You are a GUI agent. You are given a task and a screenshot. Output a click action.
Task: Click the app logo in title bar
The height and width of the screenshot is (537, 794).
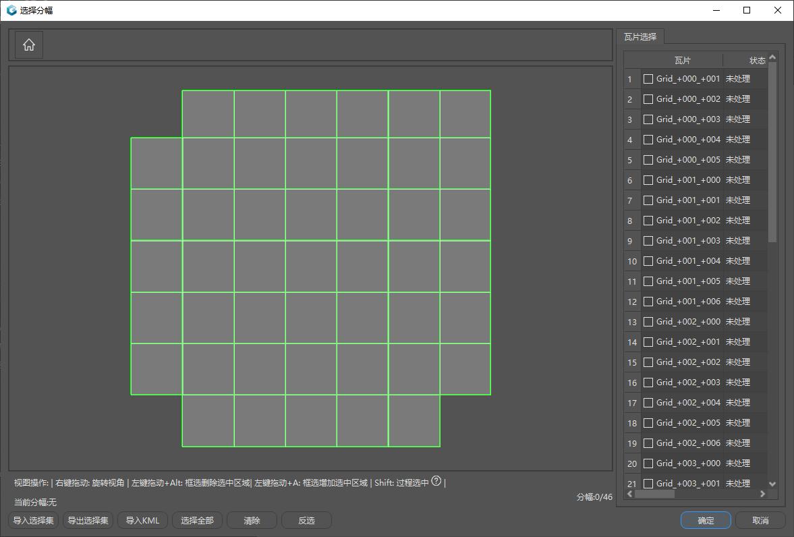11,10
